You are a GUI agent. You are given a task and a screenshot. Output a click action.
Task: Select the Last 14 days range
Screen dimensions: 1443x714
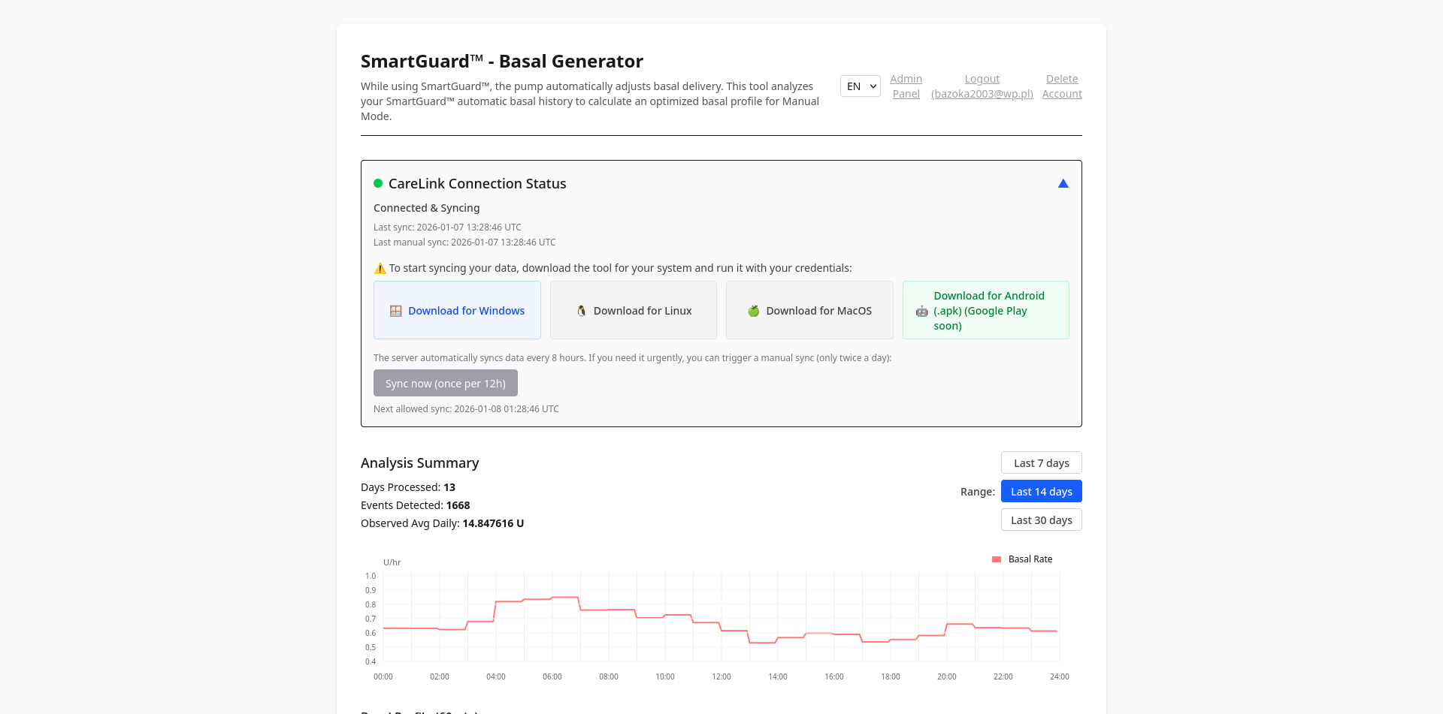pos(1041,491)
